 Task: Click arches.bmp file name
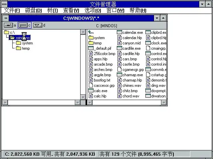[x=103, y=70]
